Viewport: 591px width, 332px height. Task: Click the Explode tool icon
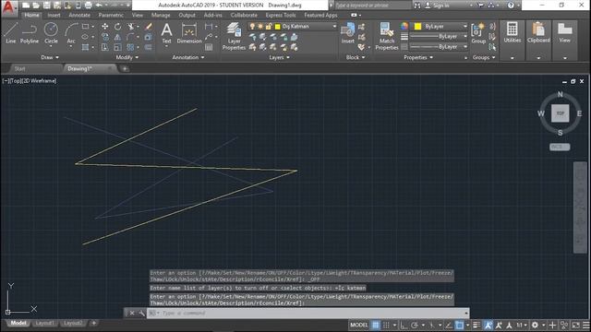click(148, 37)
